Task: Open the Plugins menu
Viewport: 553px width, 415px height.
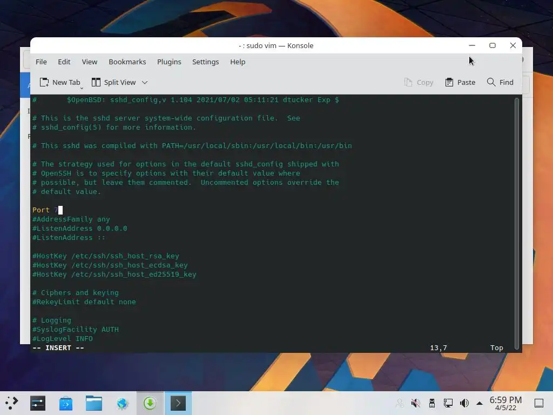Action: pyautogui.click(x=169, y=62)
